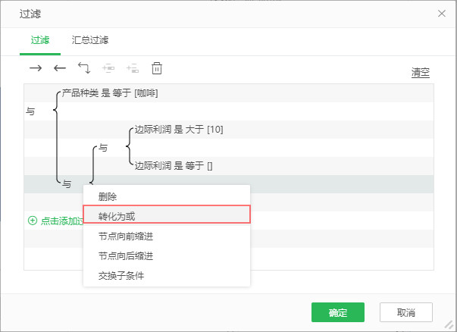Click the resize grip at dialog corner

click(x=449, y=324)
